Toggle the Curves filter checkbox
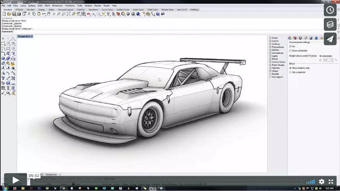 tap(270, 41)
